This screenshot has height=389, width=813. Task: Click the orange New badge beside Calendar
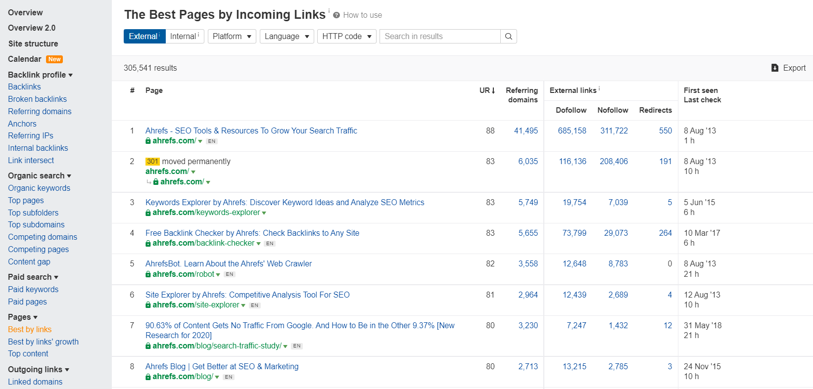pyautogui.click(x=54, y=59)
